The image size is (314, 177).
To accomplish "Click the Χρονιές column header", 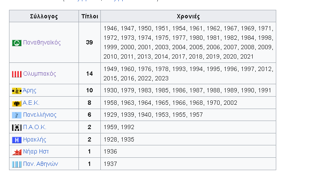I will tap(188, 17).
